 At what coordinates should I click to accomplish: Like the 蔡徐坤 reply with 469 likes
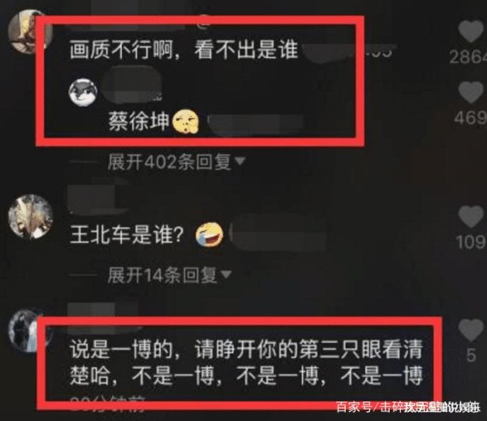pos(471,93)
